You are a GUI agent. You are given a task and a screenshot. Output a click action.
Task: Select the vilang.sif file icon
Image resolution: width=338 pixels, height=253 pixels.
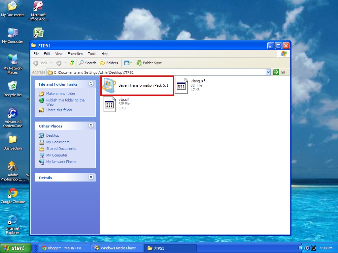point(181,85)
